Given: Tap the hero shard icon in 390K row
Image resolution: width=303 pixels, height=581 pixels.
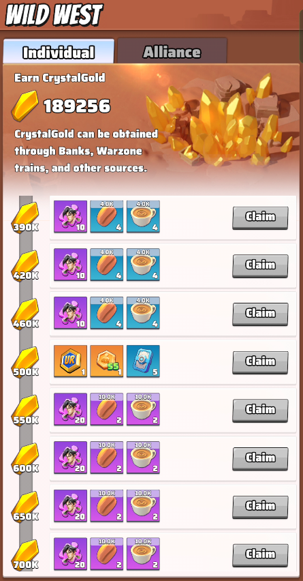Looking at the screenshot, I should point(70,217).
